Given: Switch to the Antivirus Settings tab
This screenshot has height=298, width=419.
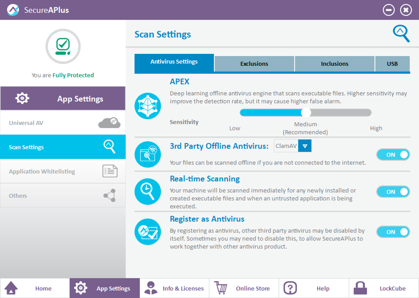Looking at the screenshot, I should (174, 63).
